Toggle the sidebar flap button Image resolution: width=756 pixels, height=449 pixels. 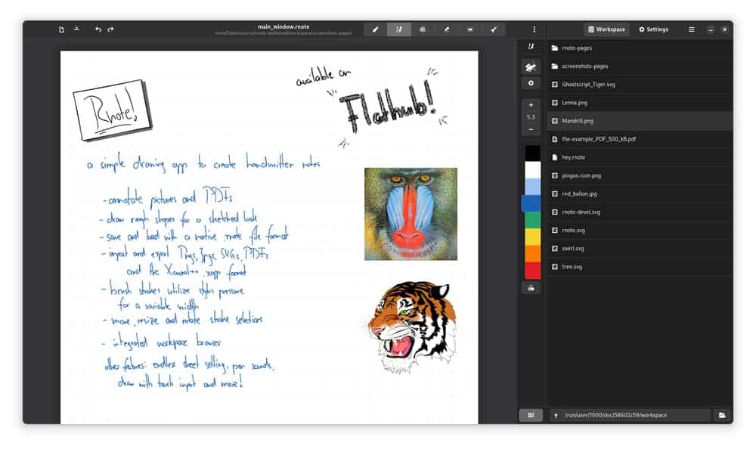[x=531, y=415]
